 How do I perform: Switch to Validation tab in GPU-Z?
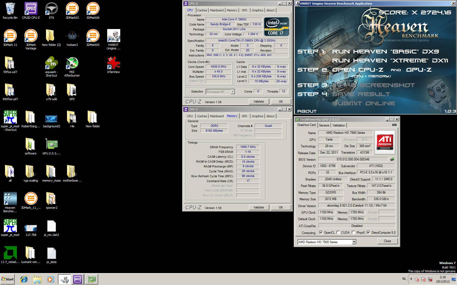click(339, 125)
